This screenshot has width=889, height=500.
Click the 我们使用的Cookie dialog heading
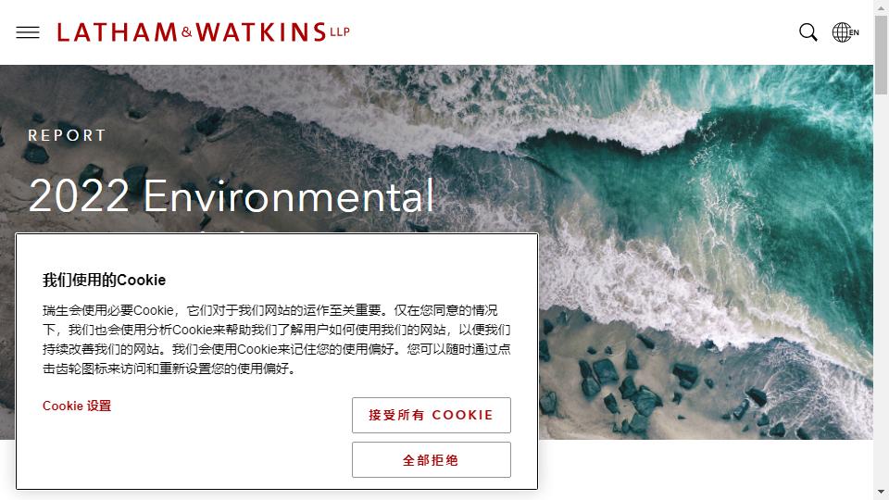[105, 280]
